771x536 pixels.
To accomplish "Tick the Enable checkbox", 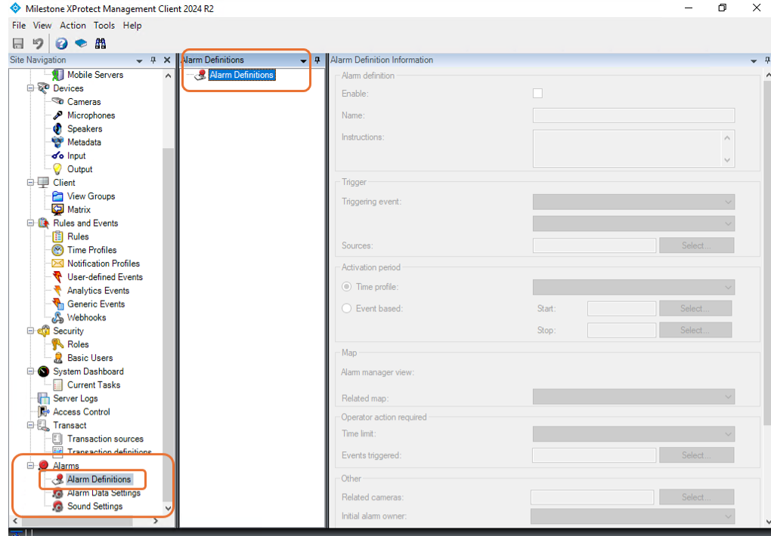I will coord(537,94).
